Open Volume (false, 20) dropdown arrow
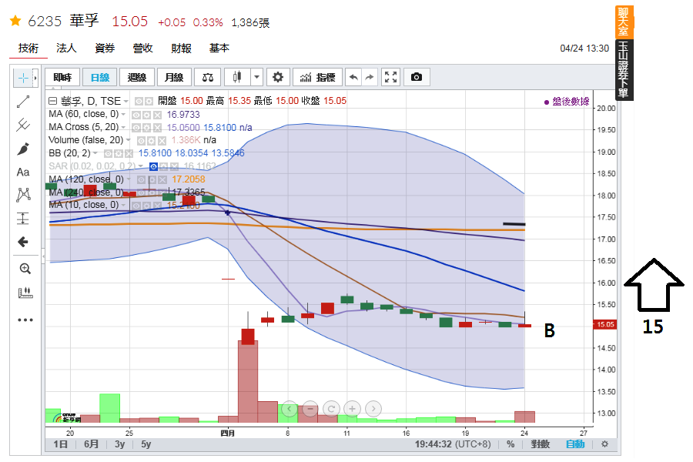693x462 pixels. coord(128,140)
